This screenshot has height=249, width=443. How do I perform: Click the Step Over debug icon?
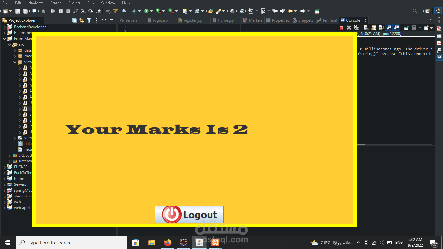(90, 11)
